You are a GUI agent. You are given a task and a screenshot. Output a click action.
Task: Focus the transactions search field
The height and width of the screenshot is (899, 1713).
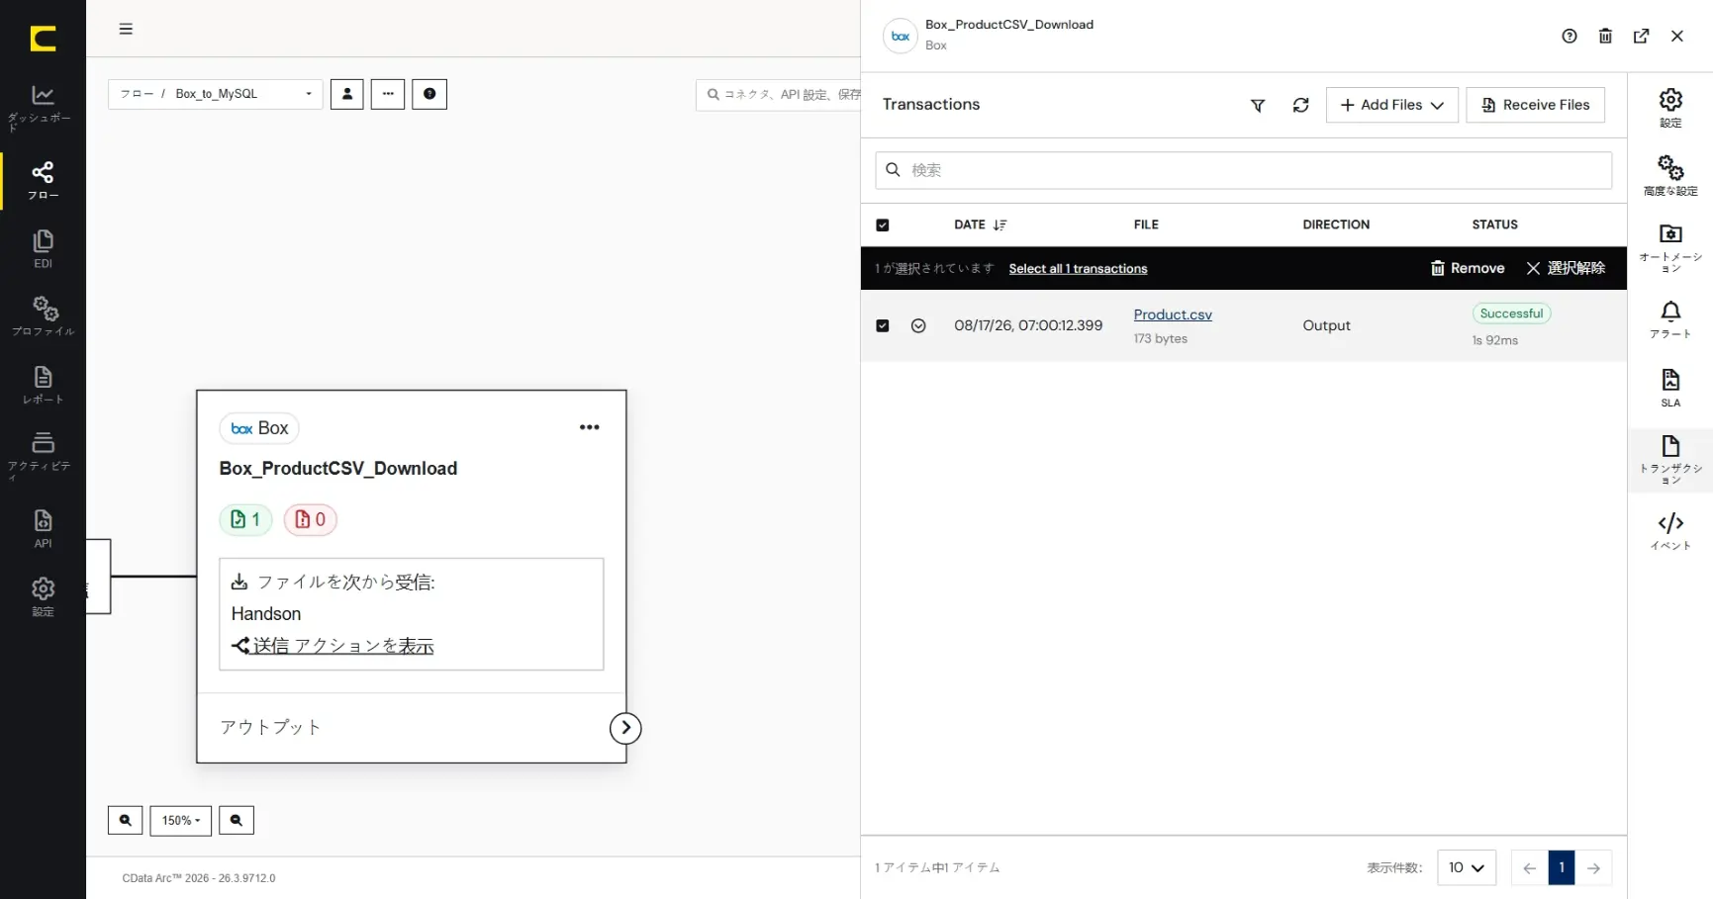coord(1244,170)
